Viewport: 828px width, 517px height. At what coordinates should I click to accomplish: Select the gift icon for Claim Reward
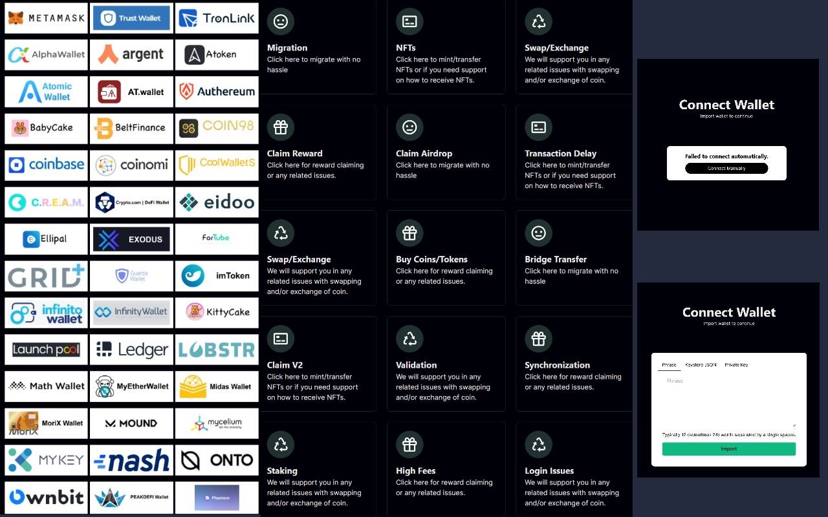pos(280,127)
